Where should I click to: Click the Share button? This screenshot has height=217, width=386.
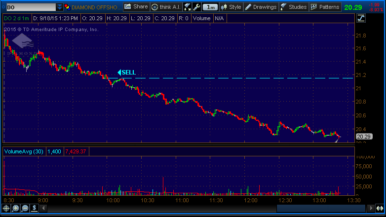click(x=136, y=7)
